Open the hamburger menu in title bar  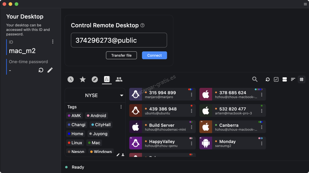pos(305,4)
